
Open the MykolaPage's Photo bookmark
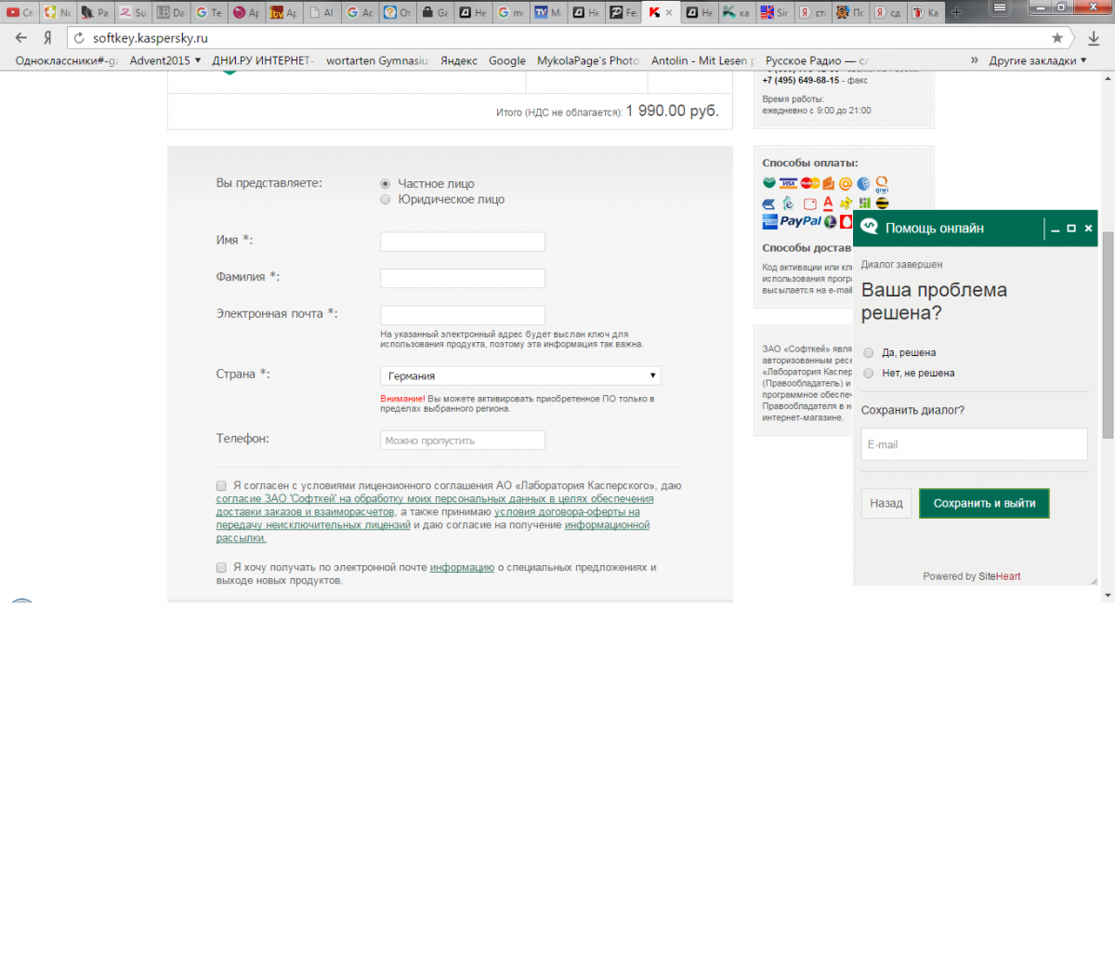pos(588,60)
